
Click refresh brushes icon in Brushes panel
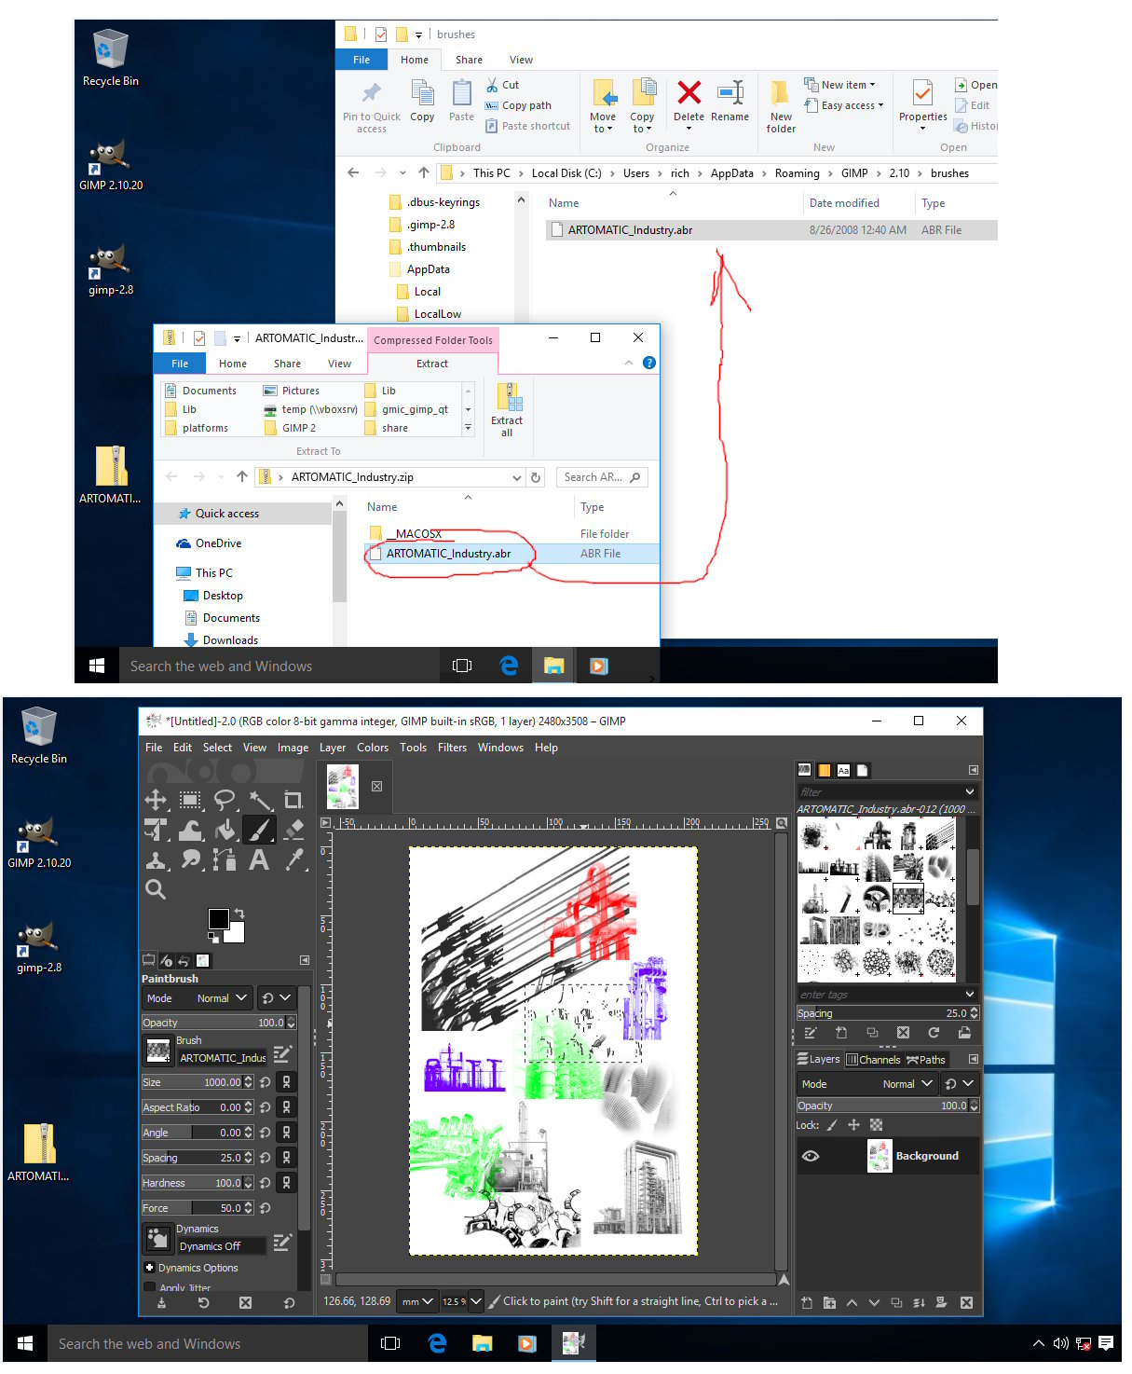coord(934,1033)
